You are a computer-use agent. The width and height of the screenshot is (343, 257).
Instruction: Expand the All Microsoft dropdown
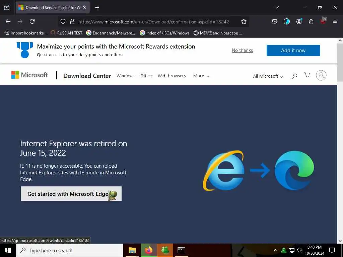tap(268, 76)
